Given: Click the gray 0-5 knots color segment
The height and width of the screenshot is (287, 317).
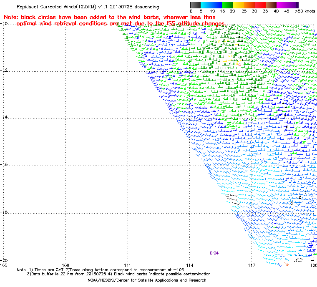Looking at the screenshot, I should pos(195,5).
